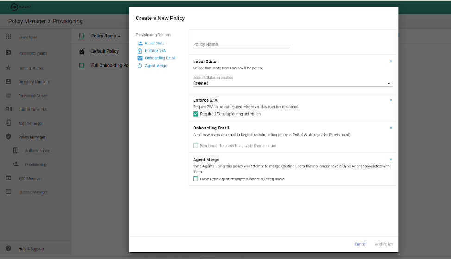Screen dimensions: 451x259
Task: Click the Add Policy button
Action: [384, 244]
